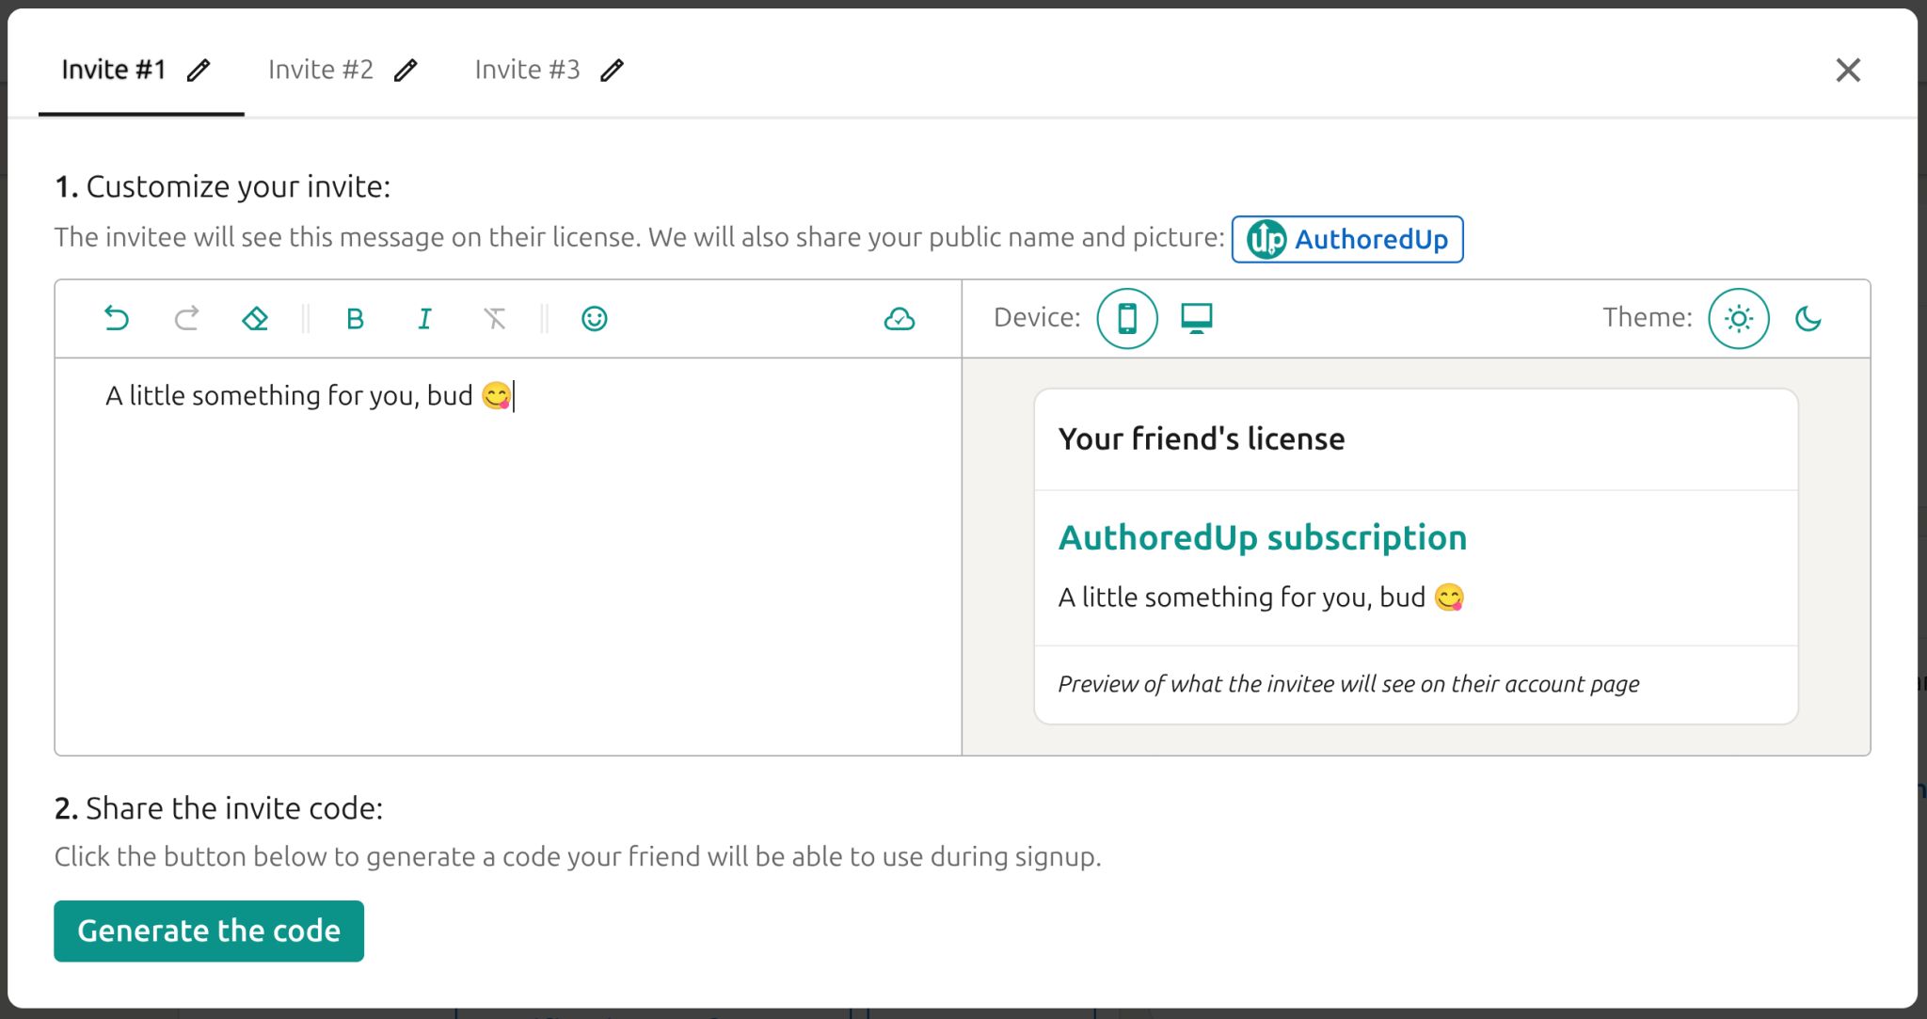Click the 'Theme:' label

1648,318
